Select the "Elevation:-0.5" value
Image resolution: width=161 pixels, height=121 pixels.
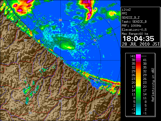click(x=134, y=30)
